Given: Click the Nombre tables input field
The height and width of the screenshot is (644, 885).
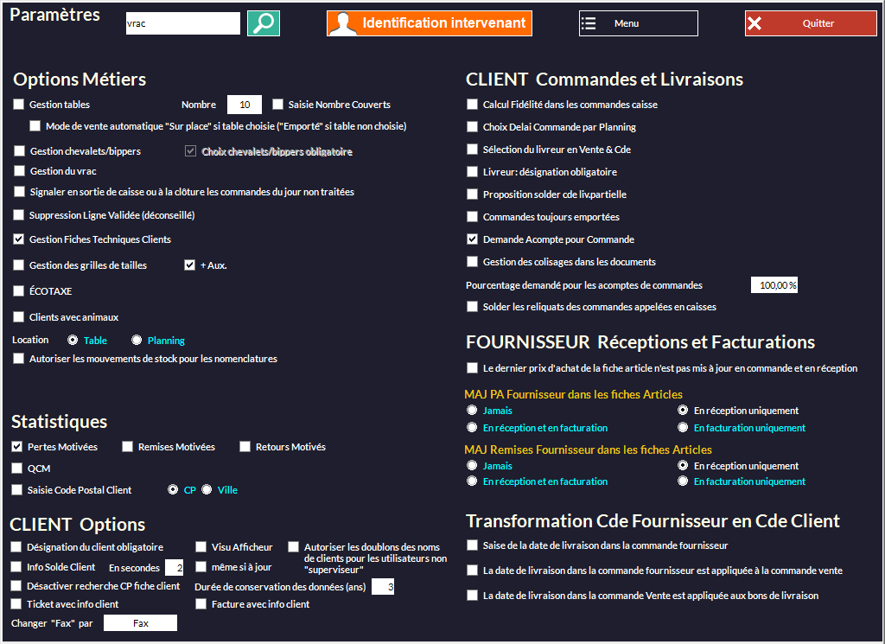Looking at the screenshot, I should click(x=244, y=105).
